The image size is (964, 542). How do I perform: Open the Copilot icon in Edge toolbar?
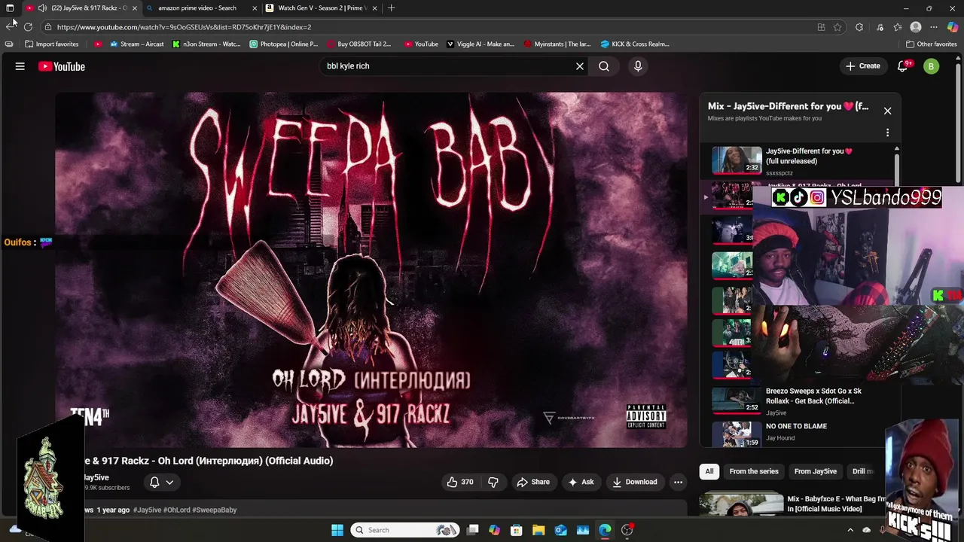click(x=953, y=27)
